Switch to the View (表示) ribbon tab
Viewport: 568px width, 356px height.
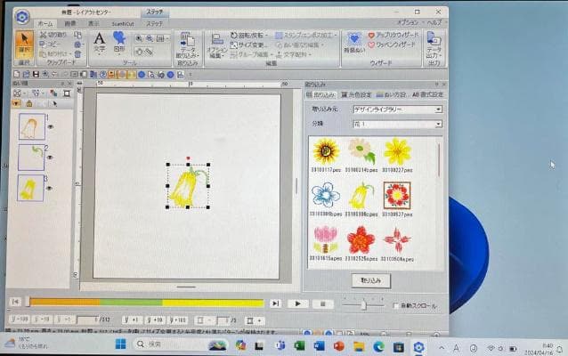coord(93,23)
